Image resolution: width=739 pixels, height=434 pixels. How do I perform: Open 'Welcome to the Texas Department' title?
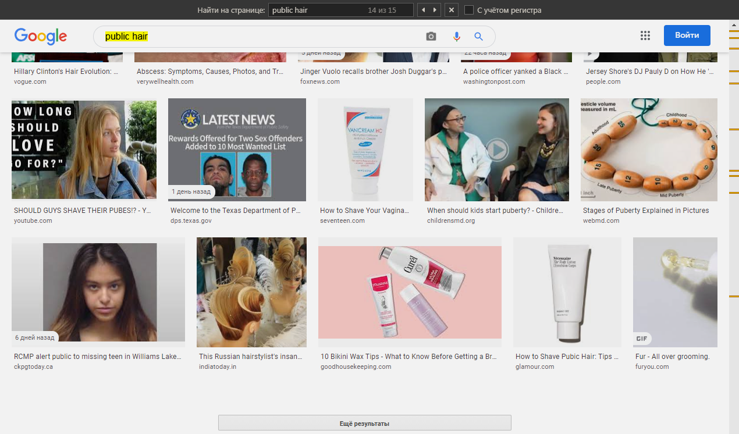236,211
